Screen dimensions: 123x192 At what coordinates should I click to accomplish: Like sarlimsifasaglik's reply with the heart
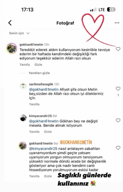tap(118, 89)
